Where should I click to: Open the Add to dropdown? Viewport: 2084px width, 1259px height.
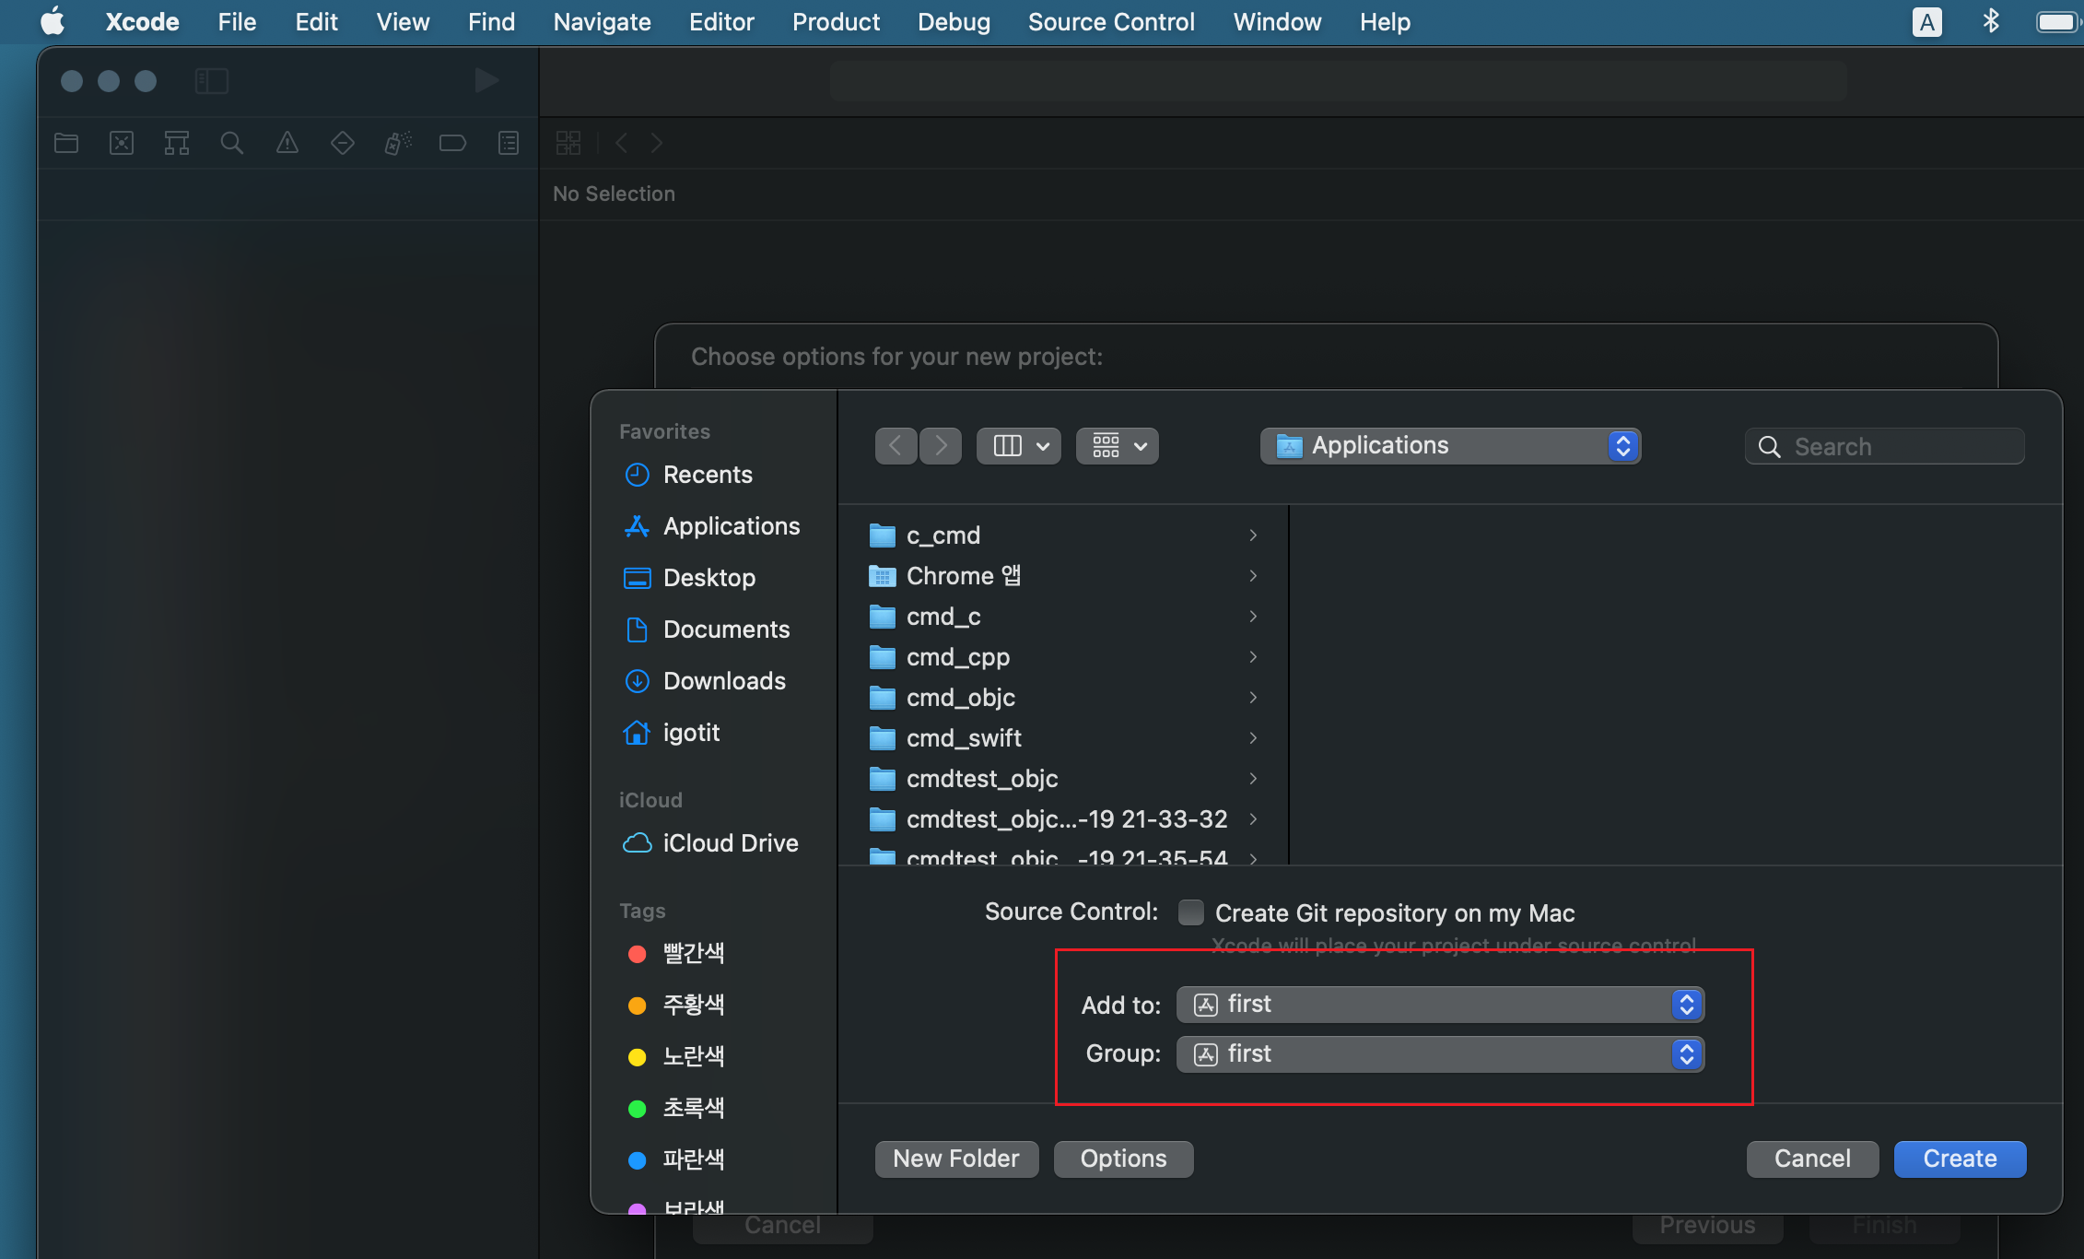click(x=1440, y=1005)
